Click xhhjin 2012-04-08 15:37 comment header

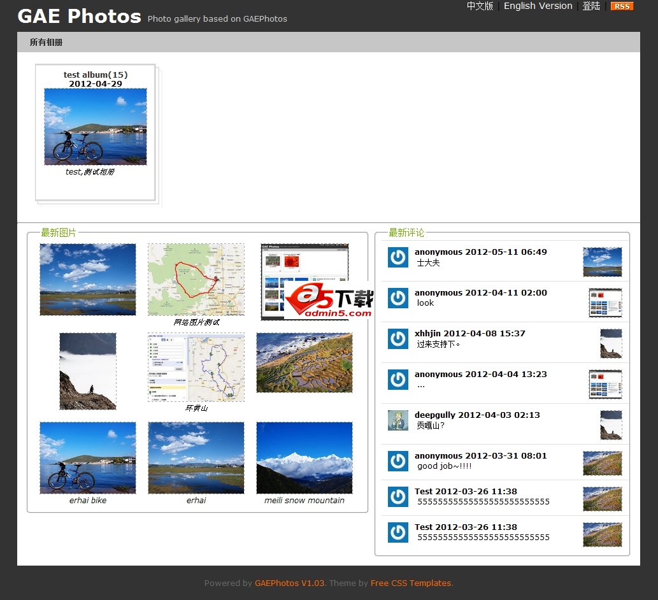[x=470, y=334]
